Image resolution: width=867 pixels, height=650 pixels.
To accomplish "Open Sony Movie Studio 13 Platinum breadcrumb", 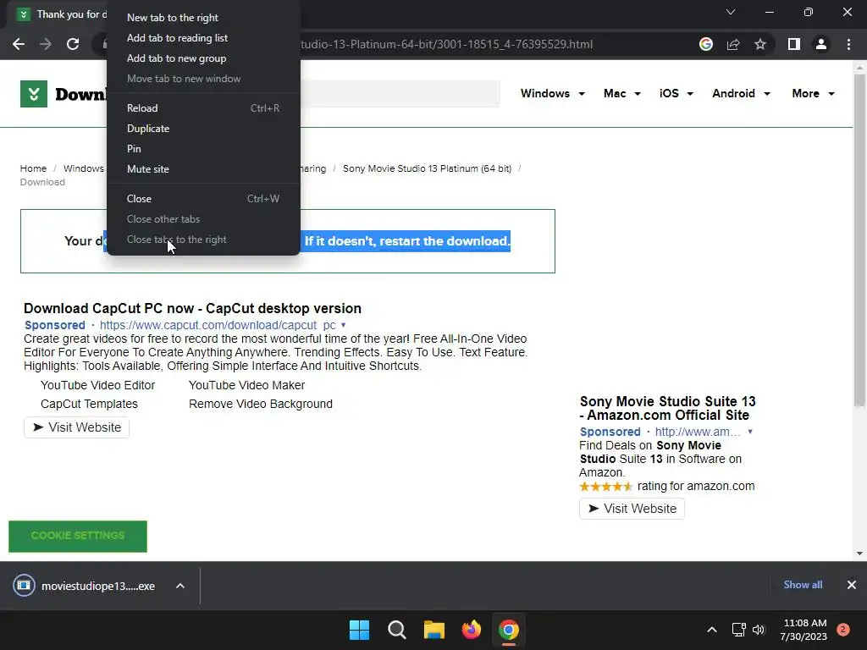I will (x=427, y=168).
